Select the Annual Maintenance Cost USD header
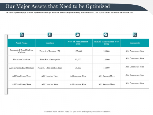 point(107,43)
